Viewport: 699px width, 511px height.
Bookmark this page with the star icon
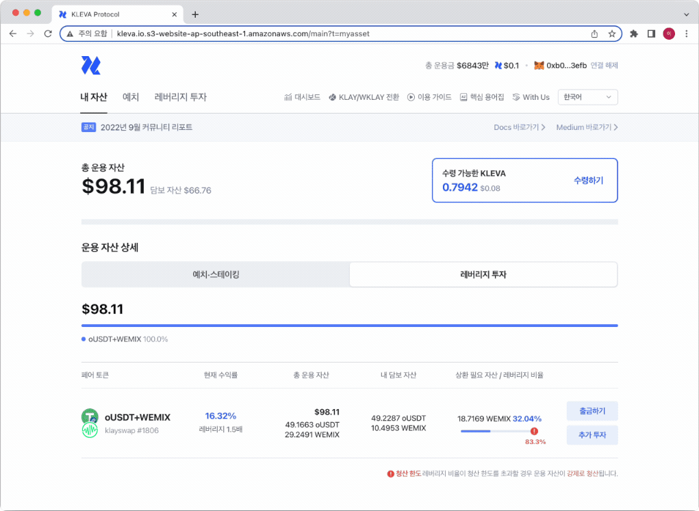coord(611,34)
